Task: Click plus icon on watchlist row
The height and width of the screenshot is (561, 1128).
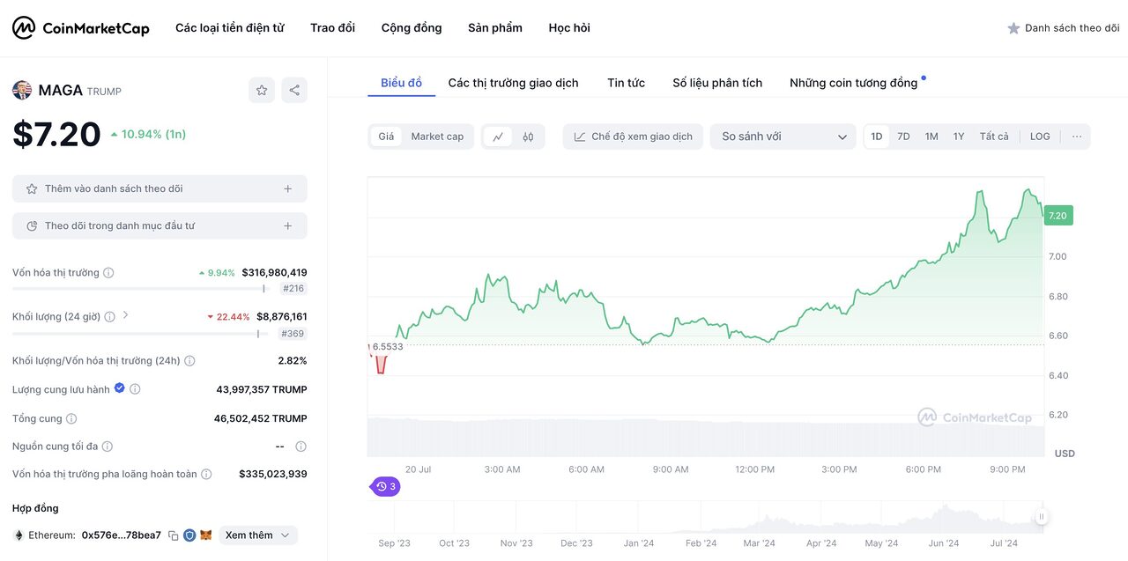Action: (x=288, y=188)
